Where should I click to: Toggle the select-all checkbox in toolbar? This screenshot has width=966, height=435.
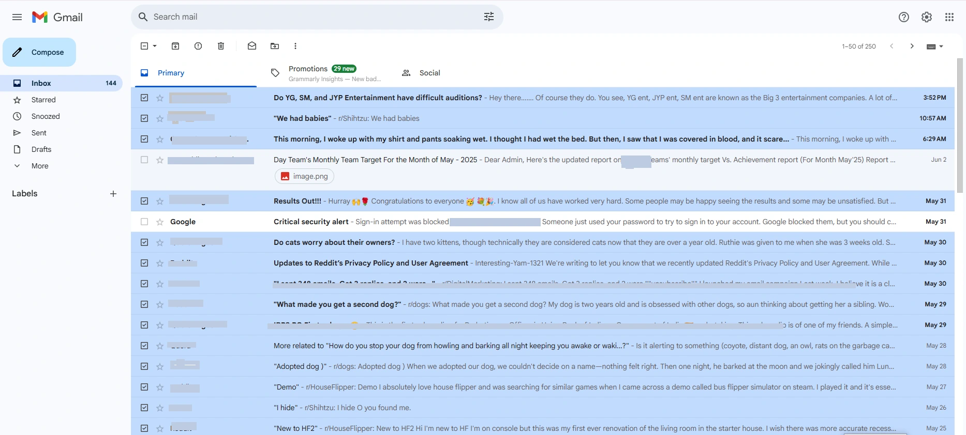pos(144,46)
